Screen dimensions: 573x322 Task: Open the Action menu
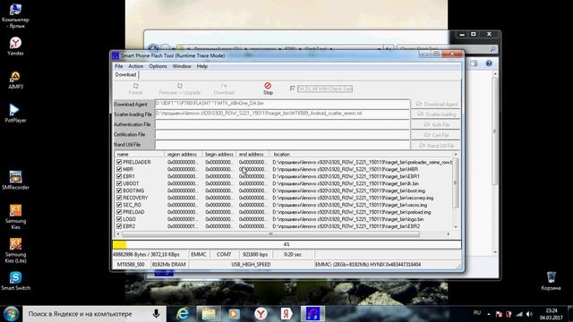point(135,66)
